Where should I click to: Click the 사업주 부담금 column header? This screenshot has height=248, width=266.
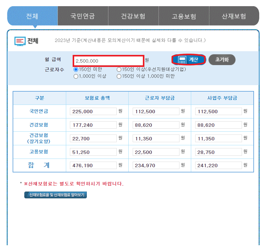tap(222, 98)
